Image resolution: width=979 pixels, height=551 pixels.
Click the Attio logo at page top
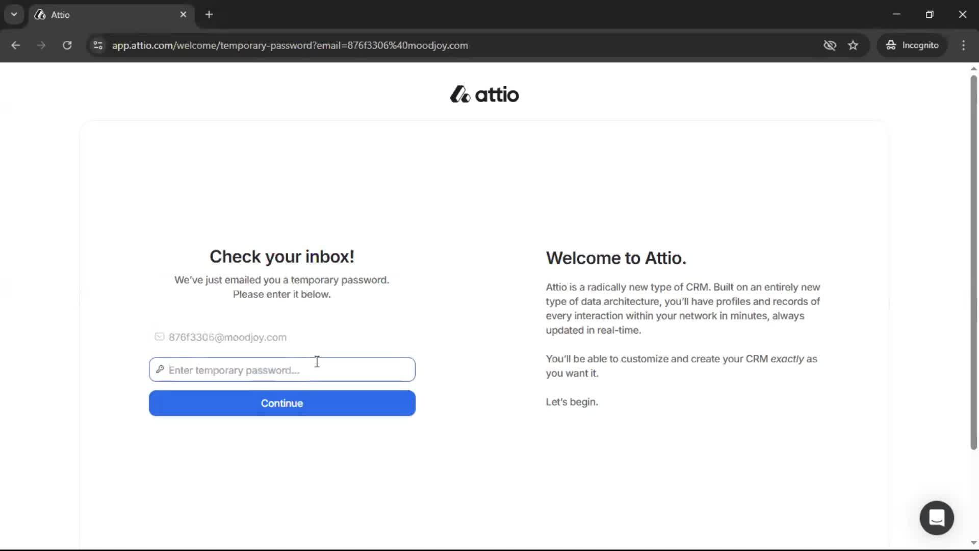[x=483, y=94]
